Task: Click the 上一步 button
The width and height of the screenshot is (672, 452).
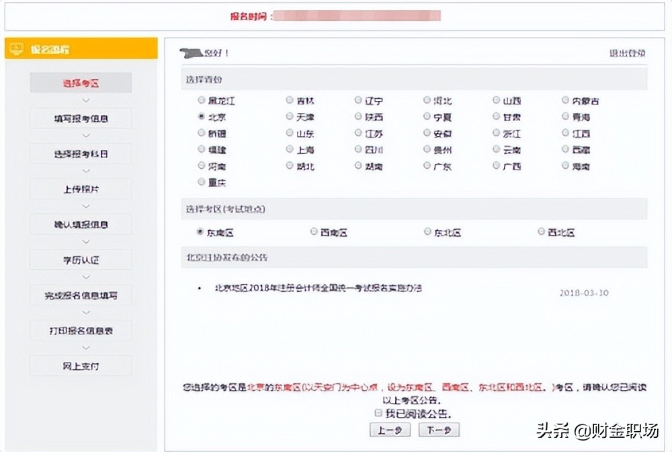Action: (x=390, y=429)
